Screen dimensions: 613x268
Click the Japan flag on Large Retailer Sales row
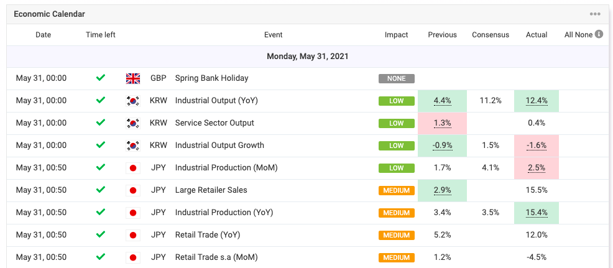133,190
